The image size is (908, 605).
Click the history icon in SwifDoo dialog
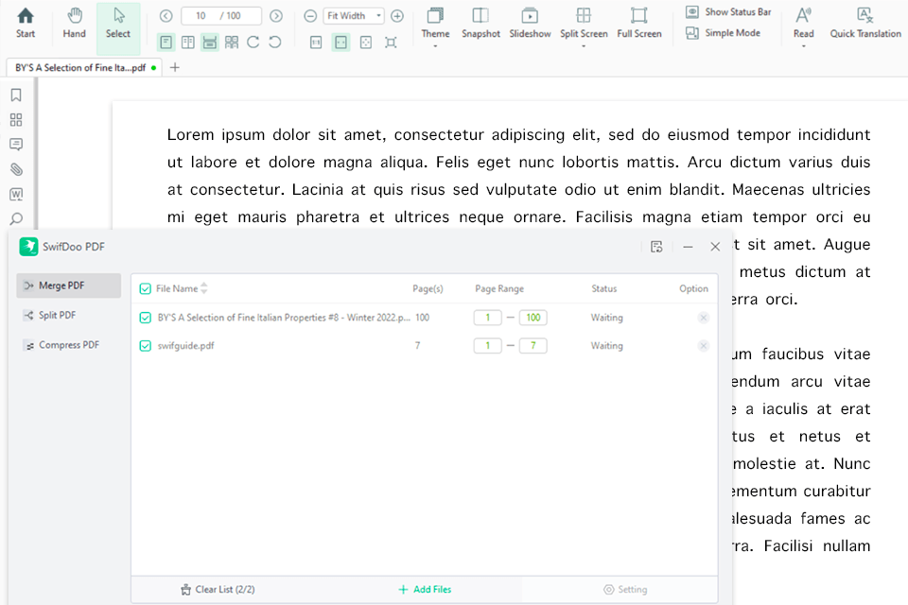coord(656,247)
